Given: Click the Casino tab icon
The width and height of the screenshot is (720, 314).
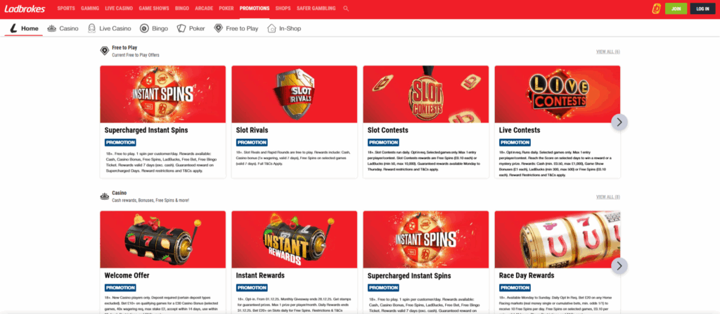Looking at the screenshot, I should click(52, 28).
